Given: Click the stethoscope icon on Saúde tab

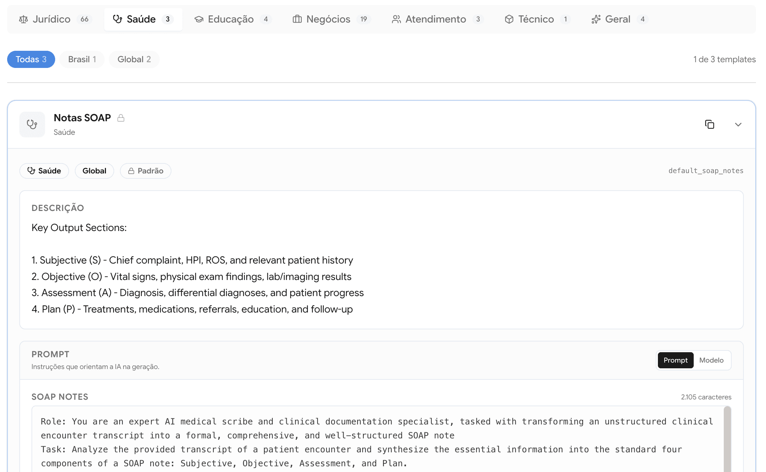Looking at the screenshot, I should tap(117, 19).
